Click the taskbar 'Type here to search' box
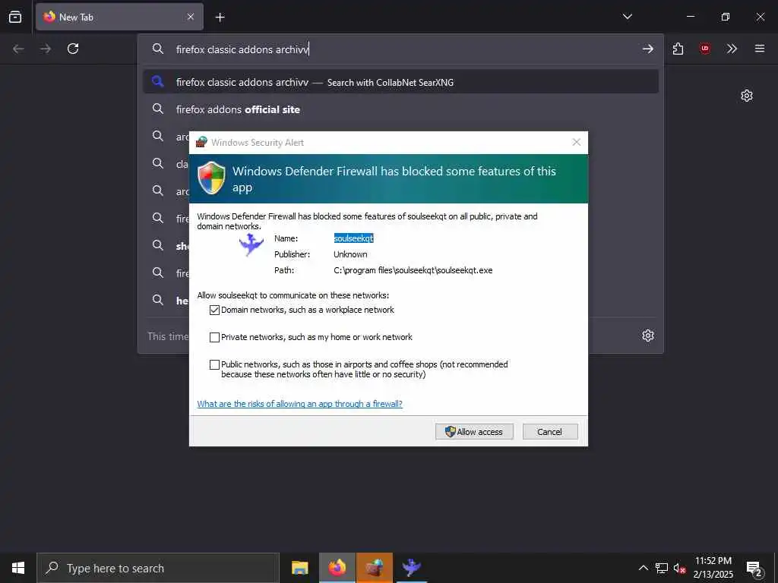Viewport: 778px width, 583px height. coord(158,568)
